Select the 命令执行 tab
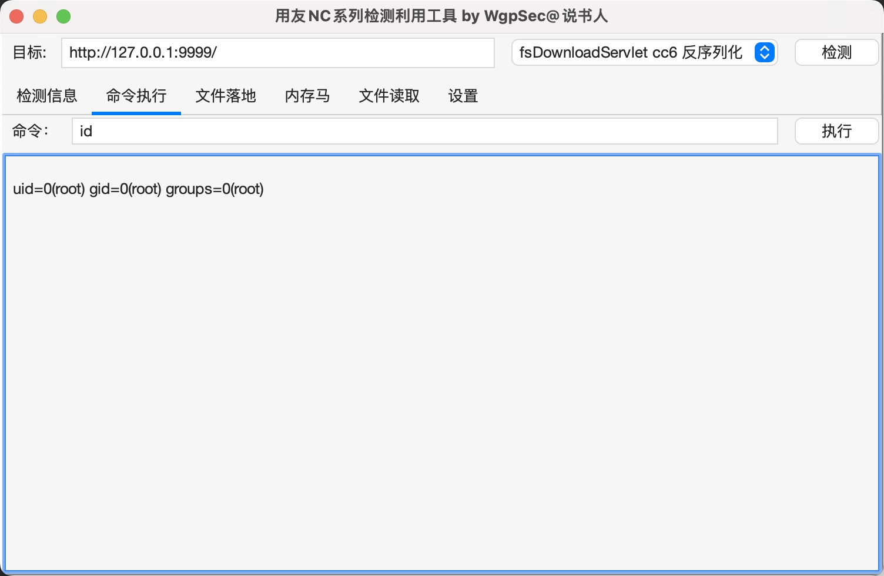The image size is (884, 576). coord(136,96)
